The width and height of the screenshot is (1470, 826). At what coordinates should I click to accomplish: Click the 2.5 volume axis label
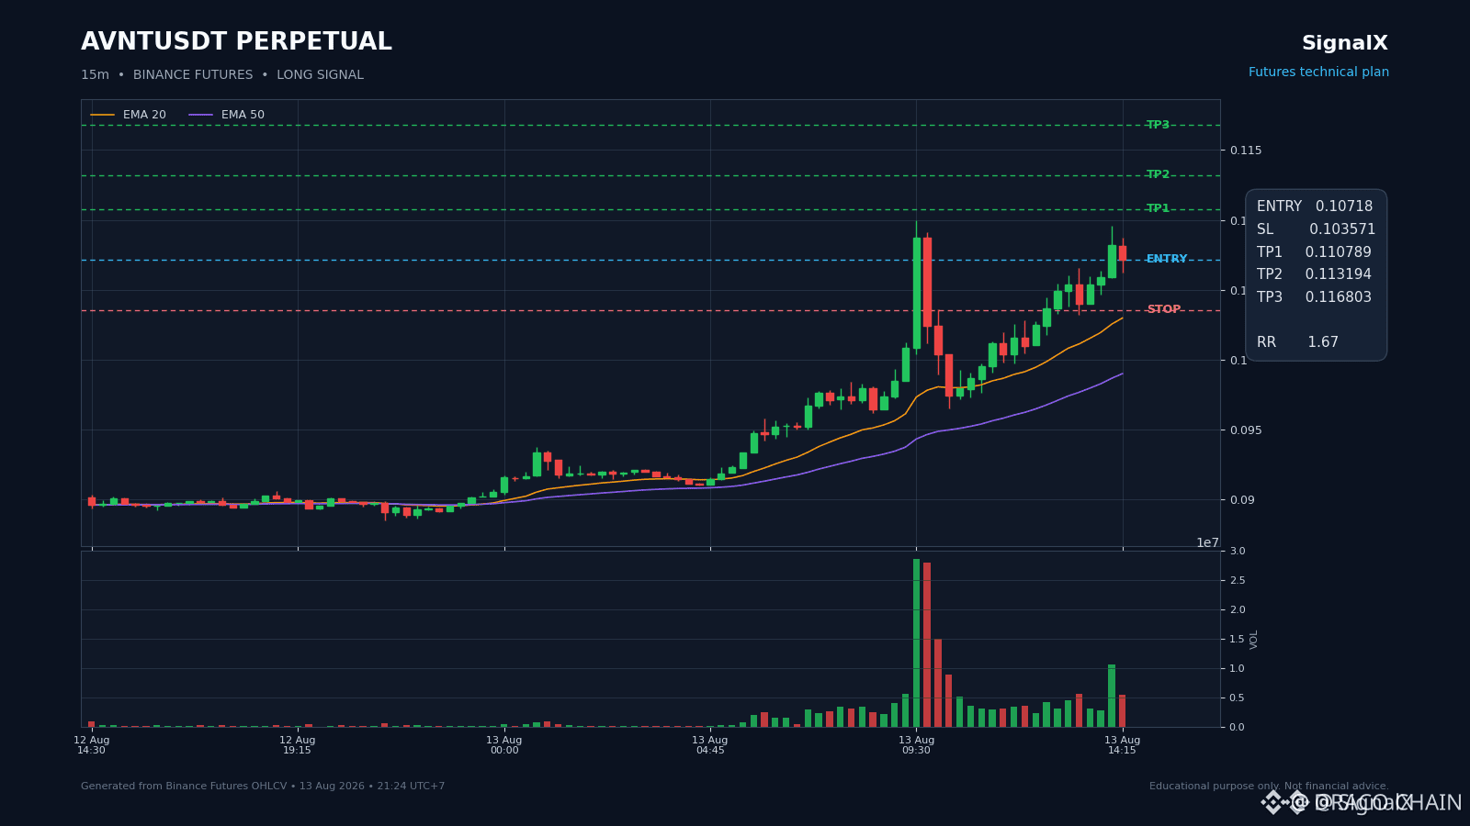[1238, 580]
